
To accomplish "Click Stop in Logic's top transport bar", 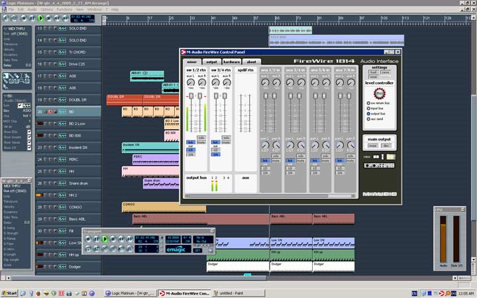I will (x=48, y=19).
